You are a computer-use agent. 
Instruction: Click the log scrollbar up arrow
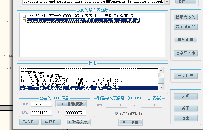click(161, 70)
